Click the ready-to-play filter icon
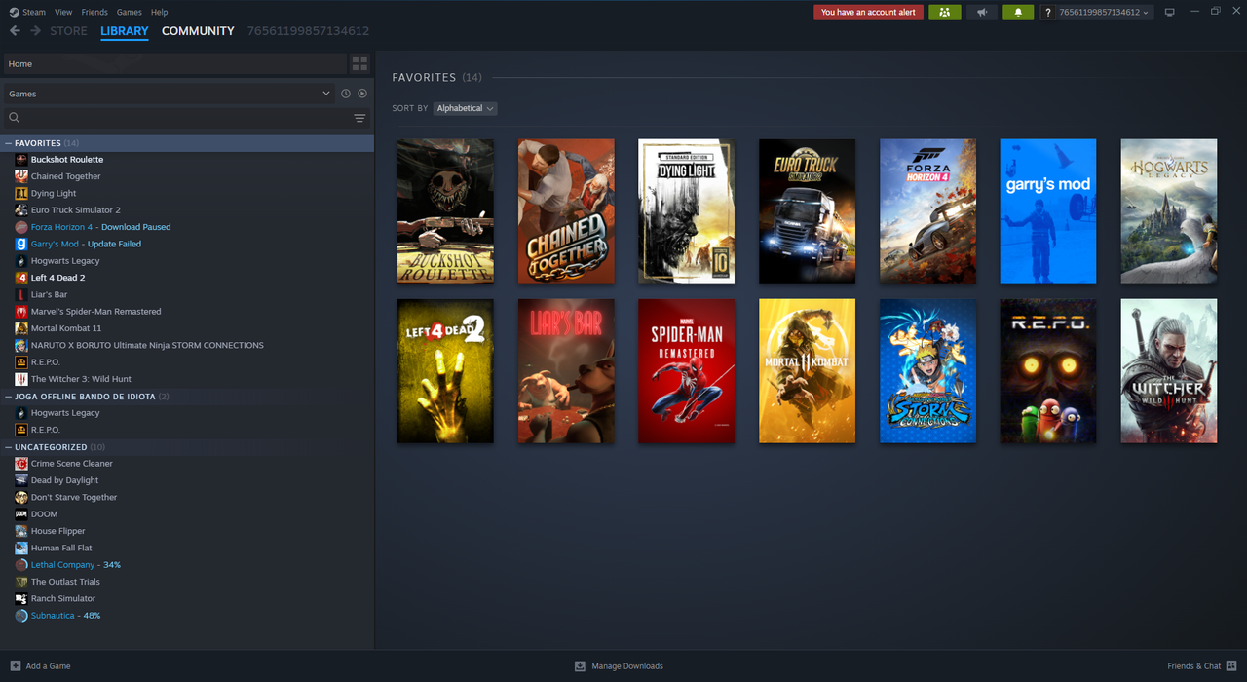 coord(362,94)
